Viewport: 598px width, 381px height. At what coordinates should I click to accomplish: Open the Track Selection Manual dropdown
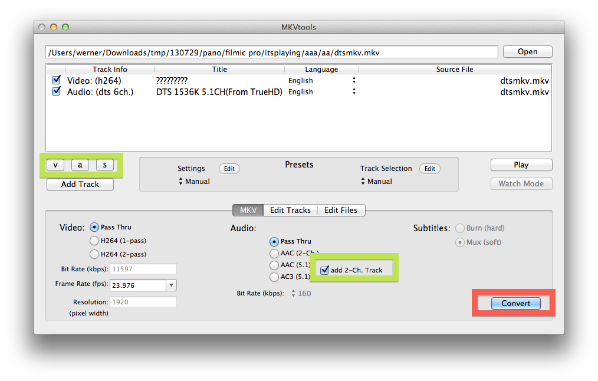point(376,182)
